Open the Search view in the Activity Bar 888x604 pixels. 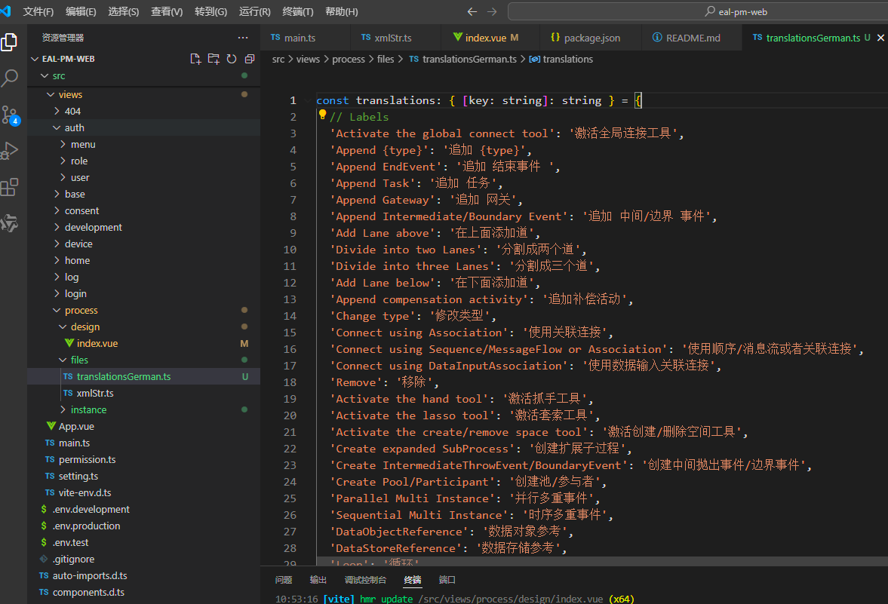[10, 78]
